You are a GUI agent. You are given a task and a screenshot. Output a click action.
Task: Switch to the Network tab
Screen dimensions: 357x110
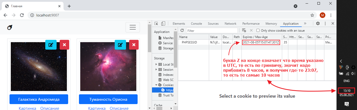[230, 24]
